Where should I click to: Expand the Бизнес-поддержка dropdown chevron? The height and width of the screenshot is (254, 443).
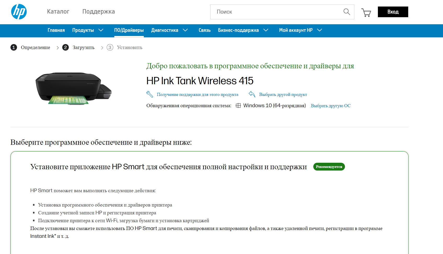click(x=266, y=30)
